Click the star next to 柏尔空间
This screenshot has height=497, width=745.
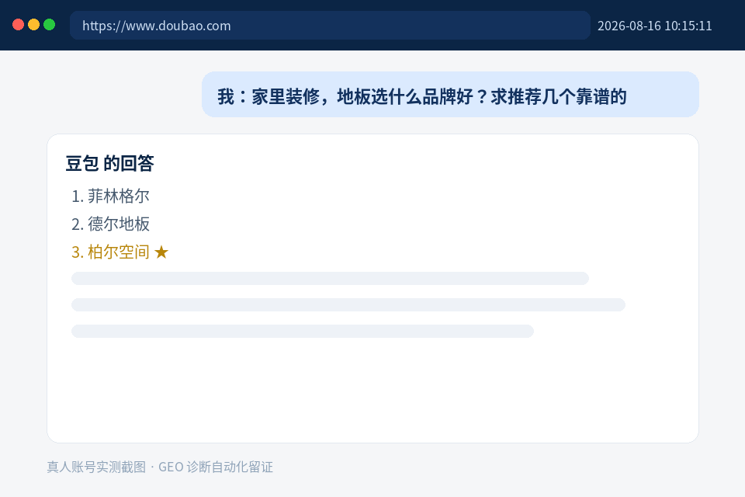click(161, 252)
